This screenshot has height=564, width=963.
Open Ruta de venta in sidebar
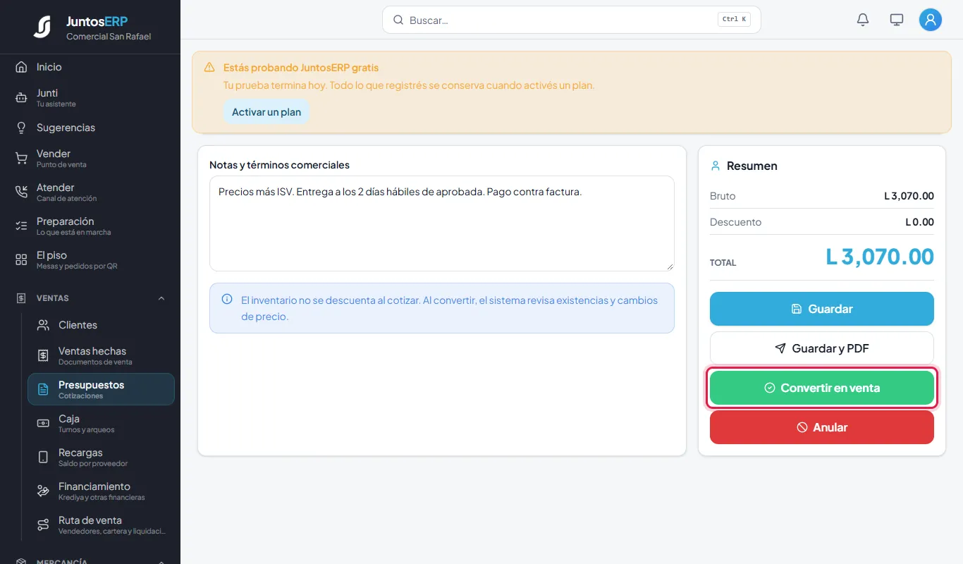pos(101,525)
